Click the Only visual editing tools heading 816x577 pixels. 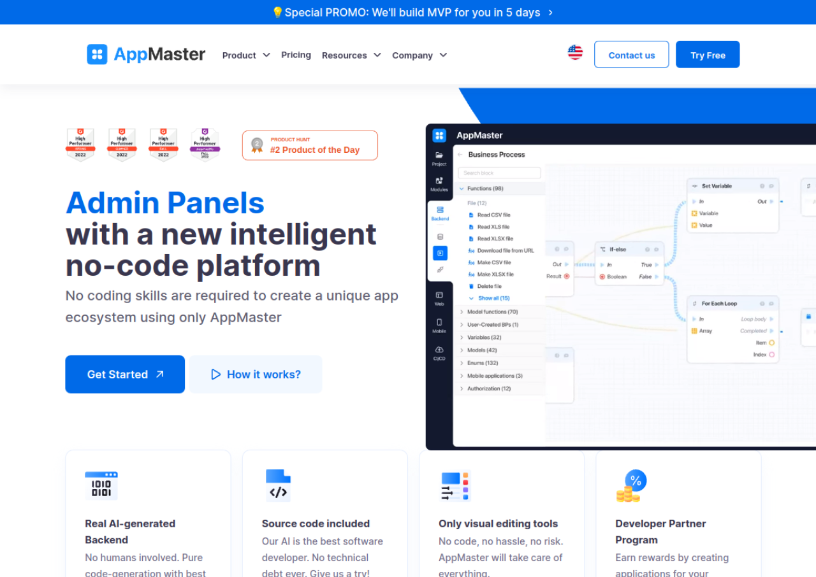[x=499, y=524]
